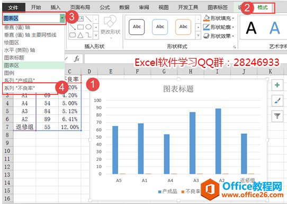Screen dimensions: 287x204
Task: Apply the orange outline Abc style
Action: 183,27
